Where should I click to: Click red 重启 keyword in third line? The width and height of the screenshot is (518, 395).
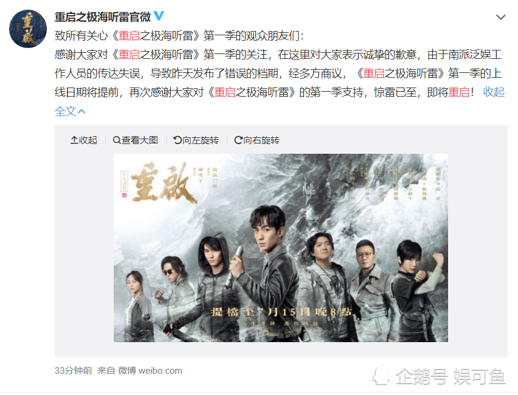(x=374, y=73)
